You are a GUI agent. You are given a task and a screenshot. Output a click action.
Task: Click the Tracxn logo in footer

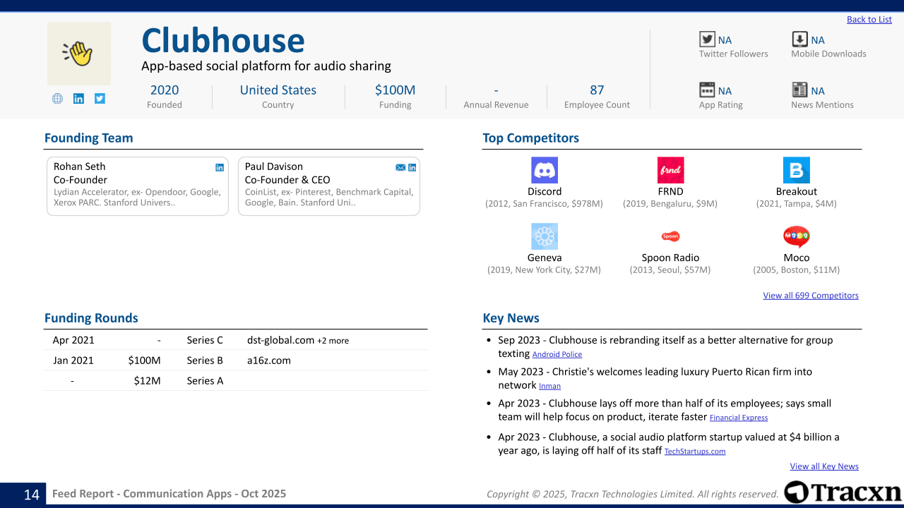coord(843,492)
